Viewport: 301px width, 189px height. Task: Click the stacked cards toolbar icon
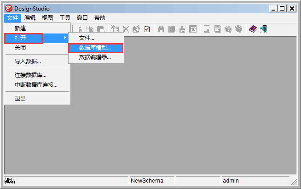(x=228, y=29)
